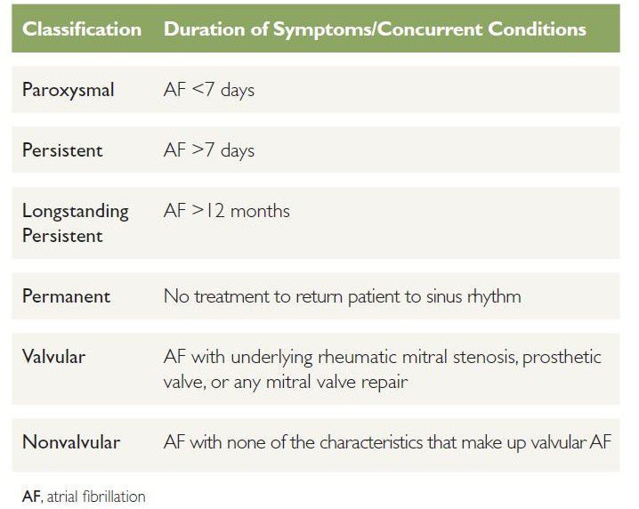Click the 'AF >12 months' cell
Screen dimensions: 639x509
(227, 211)
